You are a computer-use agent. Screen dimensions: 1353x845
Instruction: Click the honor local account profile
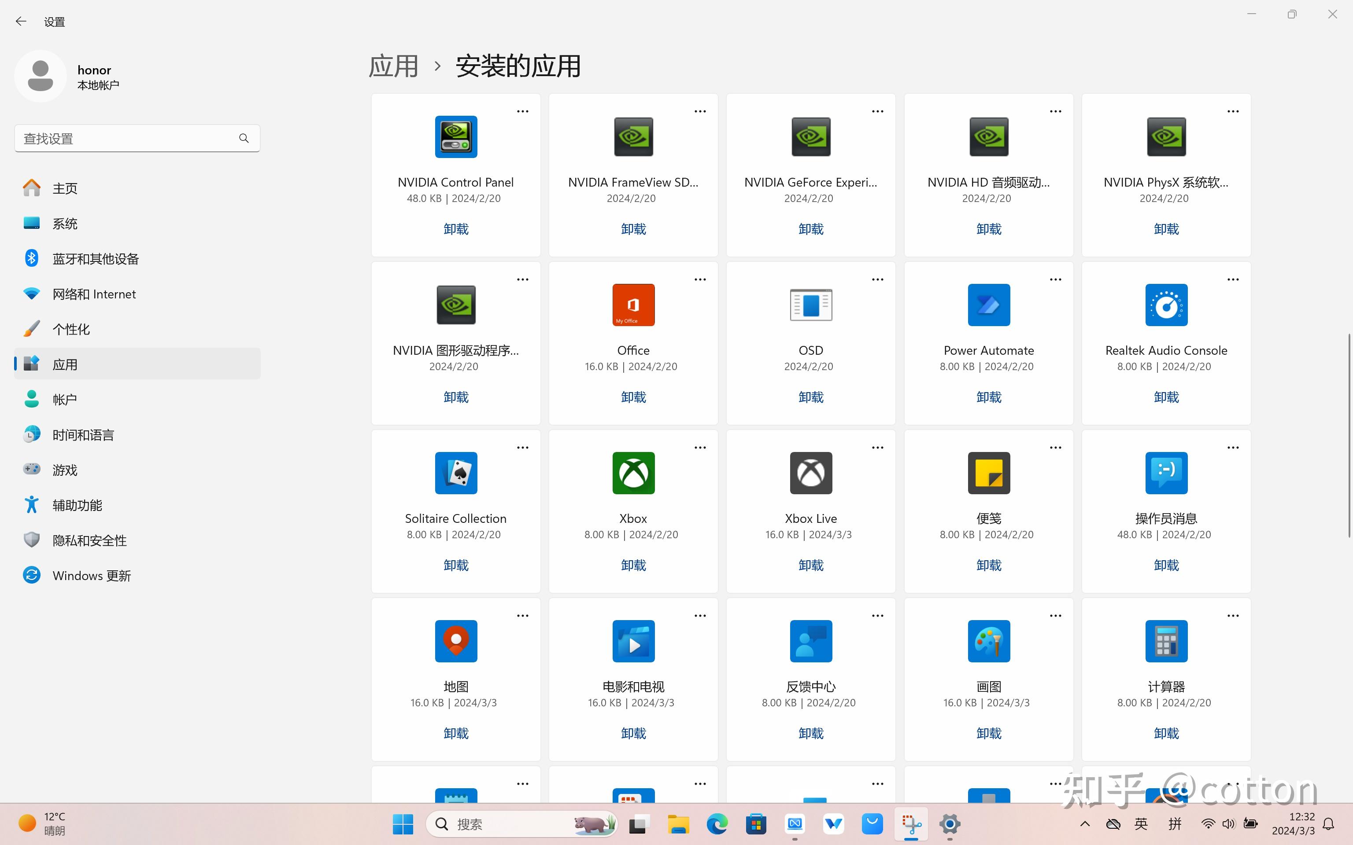click(x=67, y=77)
